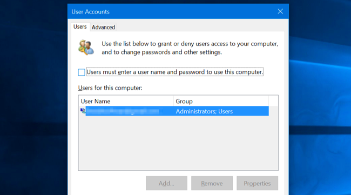Viewport: 351px width, 195px height.
Task: Click the Group column header
Action: point(221,101)
